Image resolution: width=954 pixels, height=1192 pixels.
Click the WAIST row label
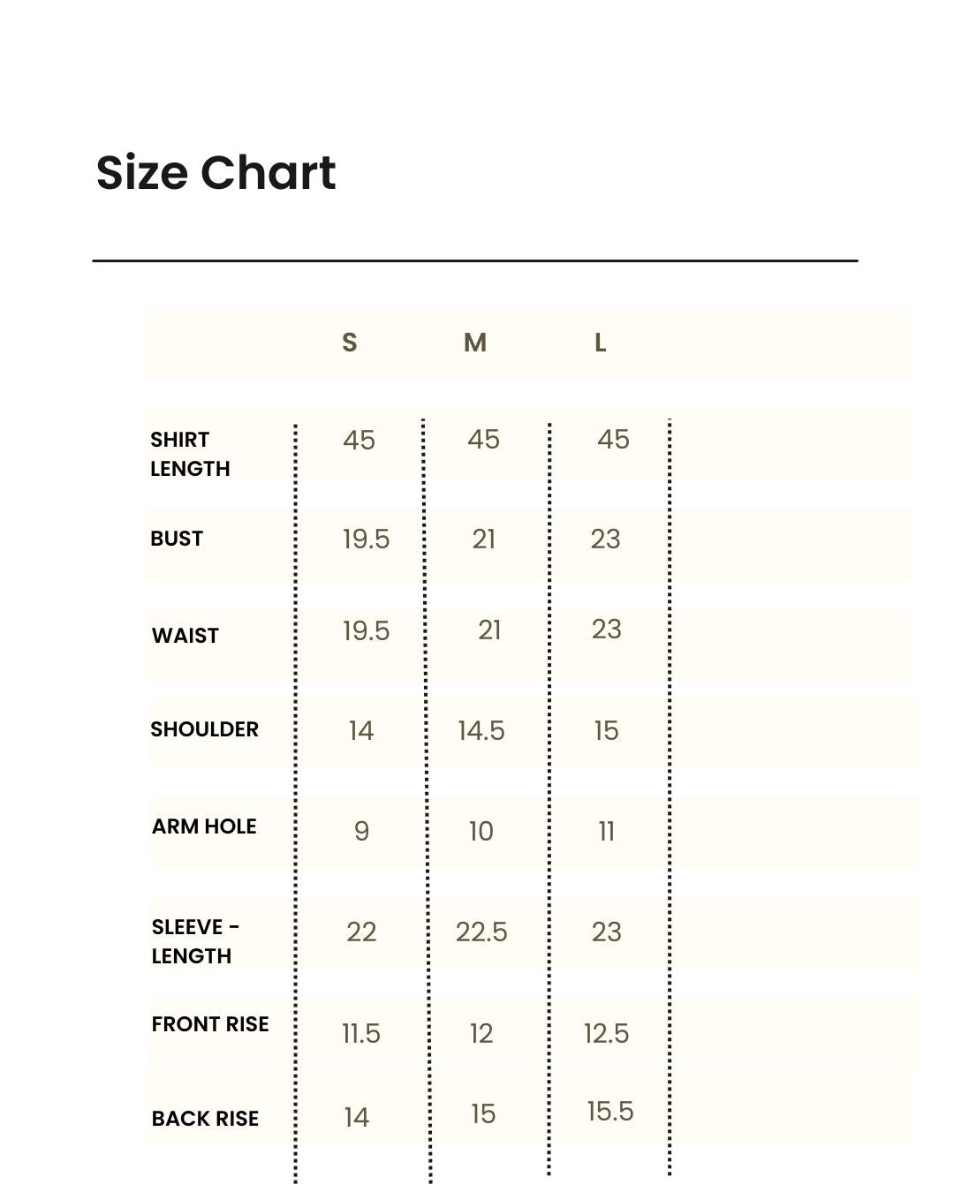point(185,636)
